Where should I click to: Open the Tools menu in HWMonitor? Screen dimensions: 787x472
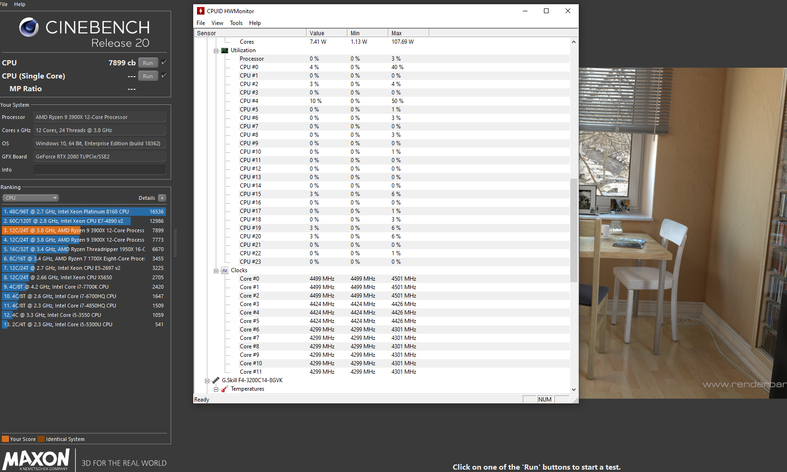click(236, 23)
